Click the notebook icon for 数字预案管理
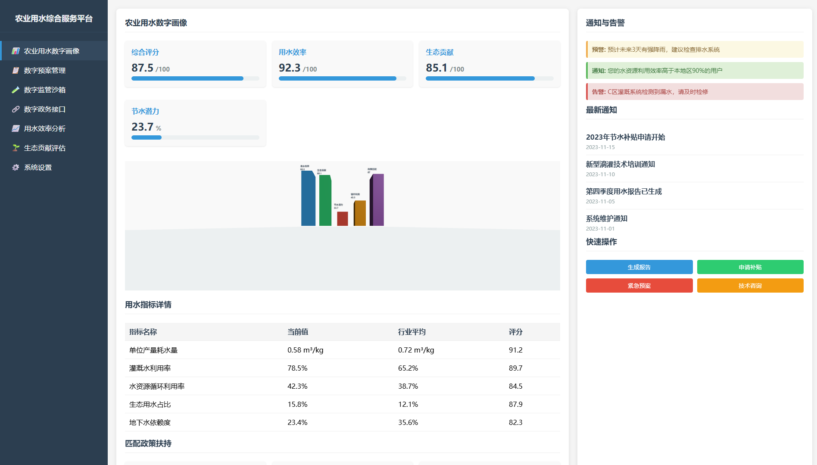Viewport: 817px width, 465px height. coord(16,70)
